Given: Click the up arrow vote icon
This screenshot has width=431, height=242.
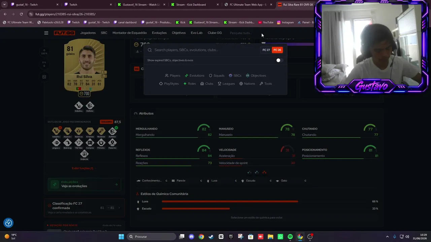Looking at the screenshot, I should [x=44, y=50].
